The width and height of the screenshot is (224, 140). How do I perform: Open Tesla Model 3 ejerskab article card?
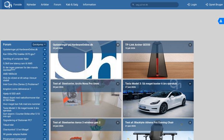pyautogui.click(x=158, y=99)
